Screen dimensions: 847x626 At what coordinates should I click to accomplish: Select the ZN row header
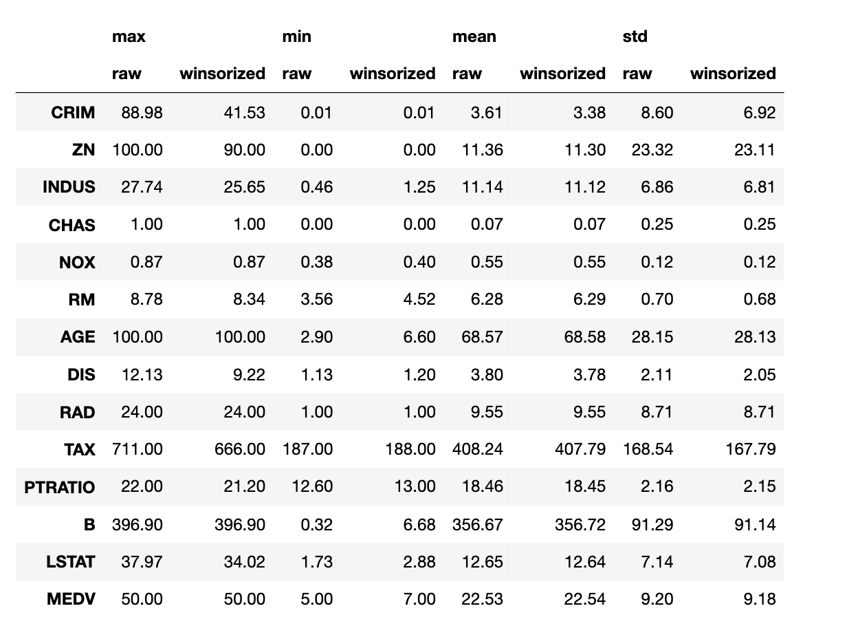tap(83, 150)
